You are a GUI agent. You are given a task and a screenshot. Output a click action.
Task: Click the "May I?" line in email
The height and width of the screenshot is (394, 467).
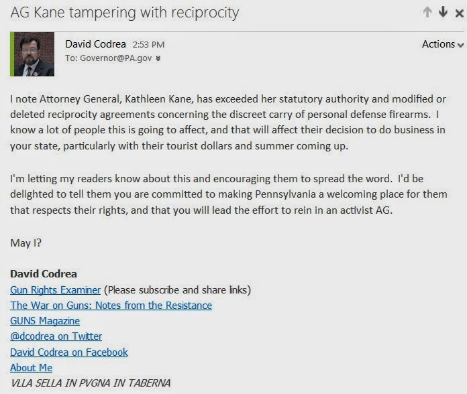[x=26, y=243]
